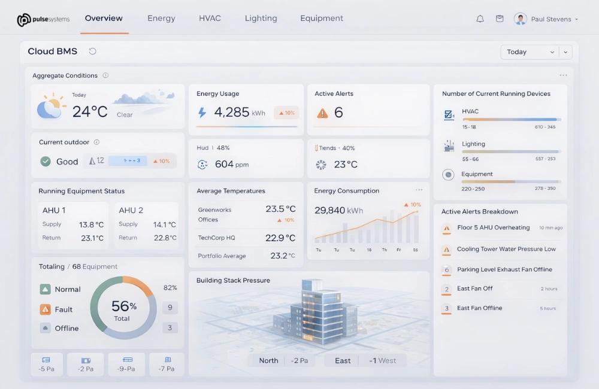Click the Lighting device icon
Screen dimensions: 599x389
pos(449,146)
